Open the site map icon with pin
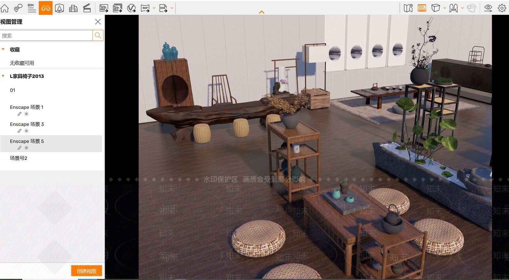This screenshot has width=509, height=280. 408,8
